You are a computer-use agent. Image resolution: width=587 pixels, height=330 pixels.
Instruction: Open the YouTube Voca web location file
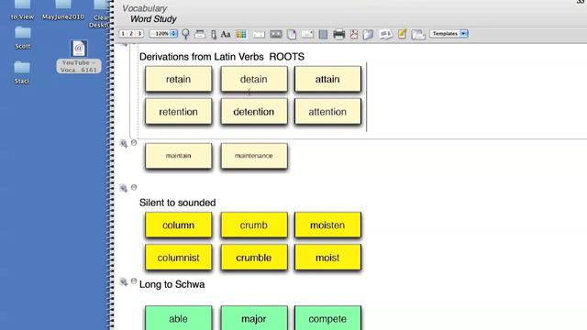(79, 57)
